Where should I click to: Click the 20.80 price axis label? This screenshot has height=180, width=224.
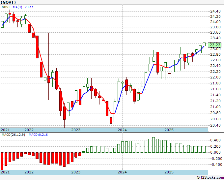tap(215, 113)
